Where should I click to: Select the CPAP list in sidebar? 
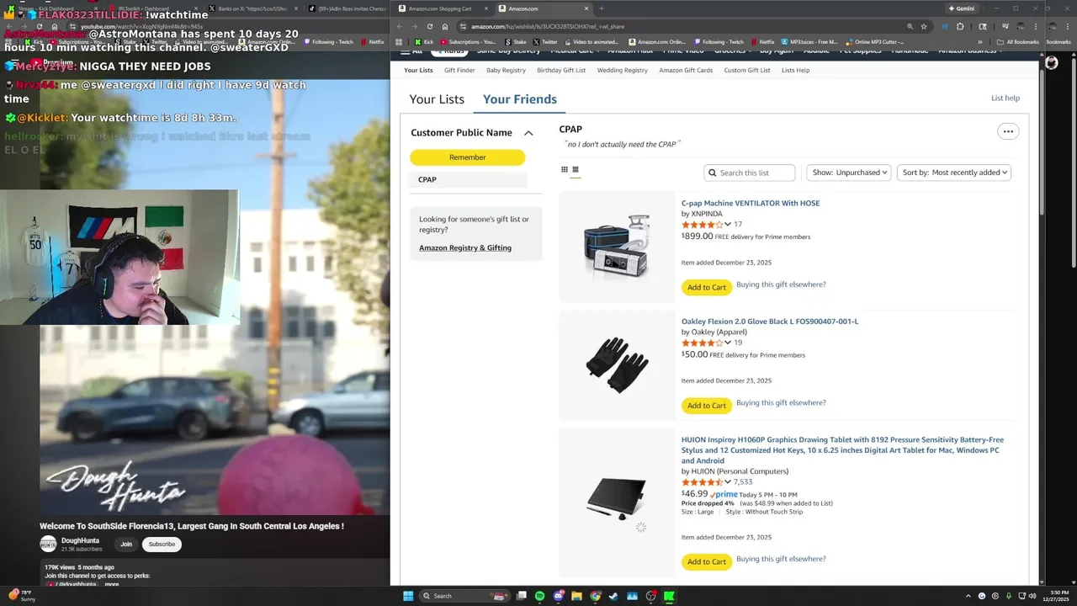(x=469, y=179)
